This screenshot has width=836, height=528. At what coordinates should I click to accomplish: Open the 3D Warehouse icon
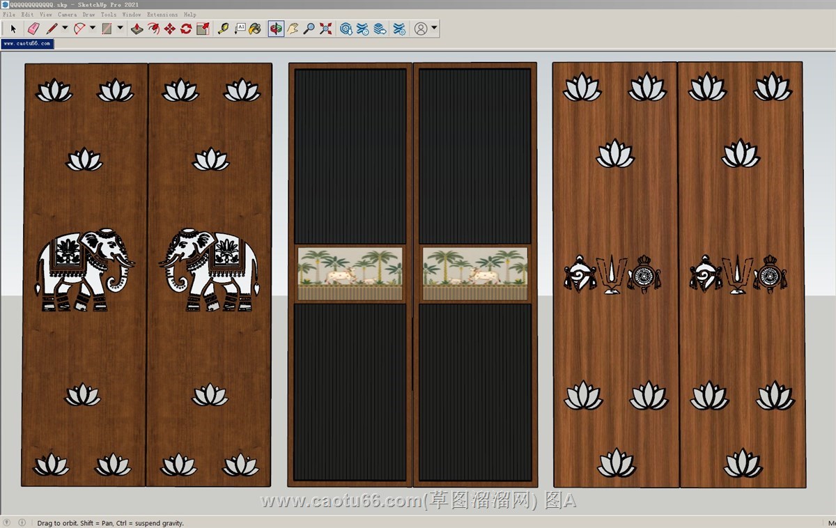pos(346,29)
